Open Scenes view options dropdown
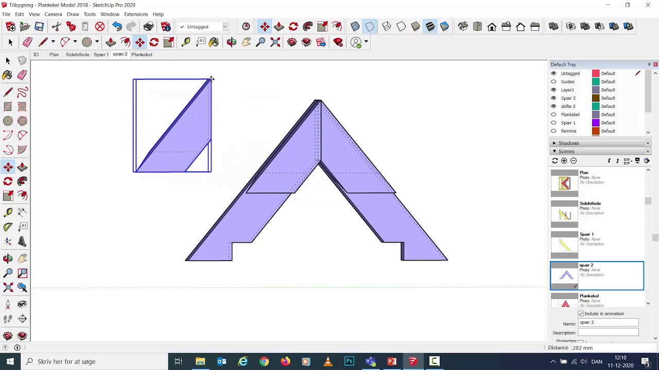Viewport: 659px width, 370px height. point(628,161)
